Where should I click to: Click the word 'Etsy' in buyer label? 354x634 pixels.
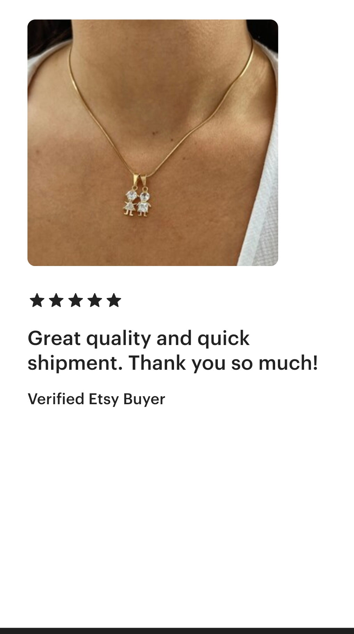104,399
